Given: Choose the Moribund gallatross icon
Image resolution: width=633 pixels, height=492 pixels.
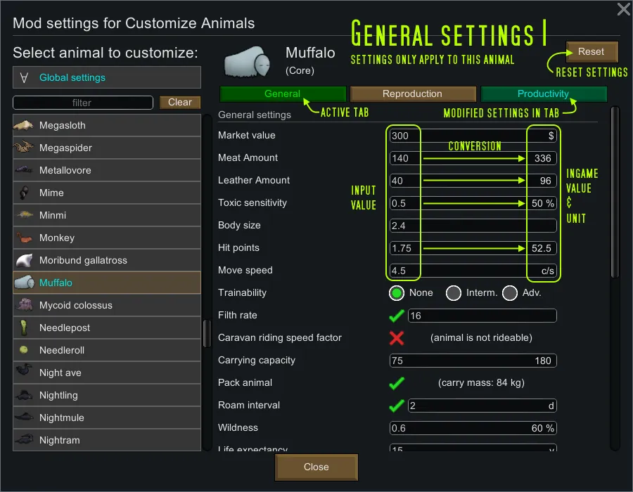Looking at the screenshot, I should tap(23, 260).
